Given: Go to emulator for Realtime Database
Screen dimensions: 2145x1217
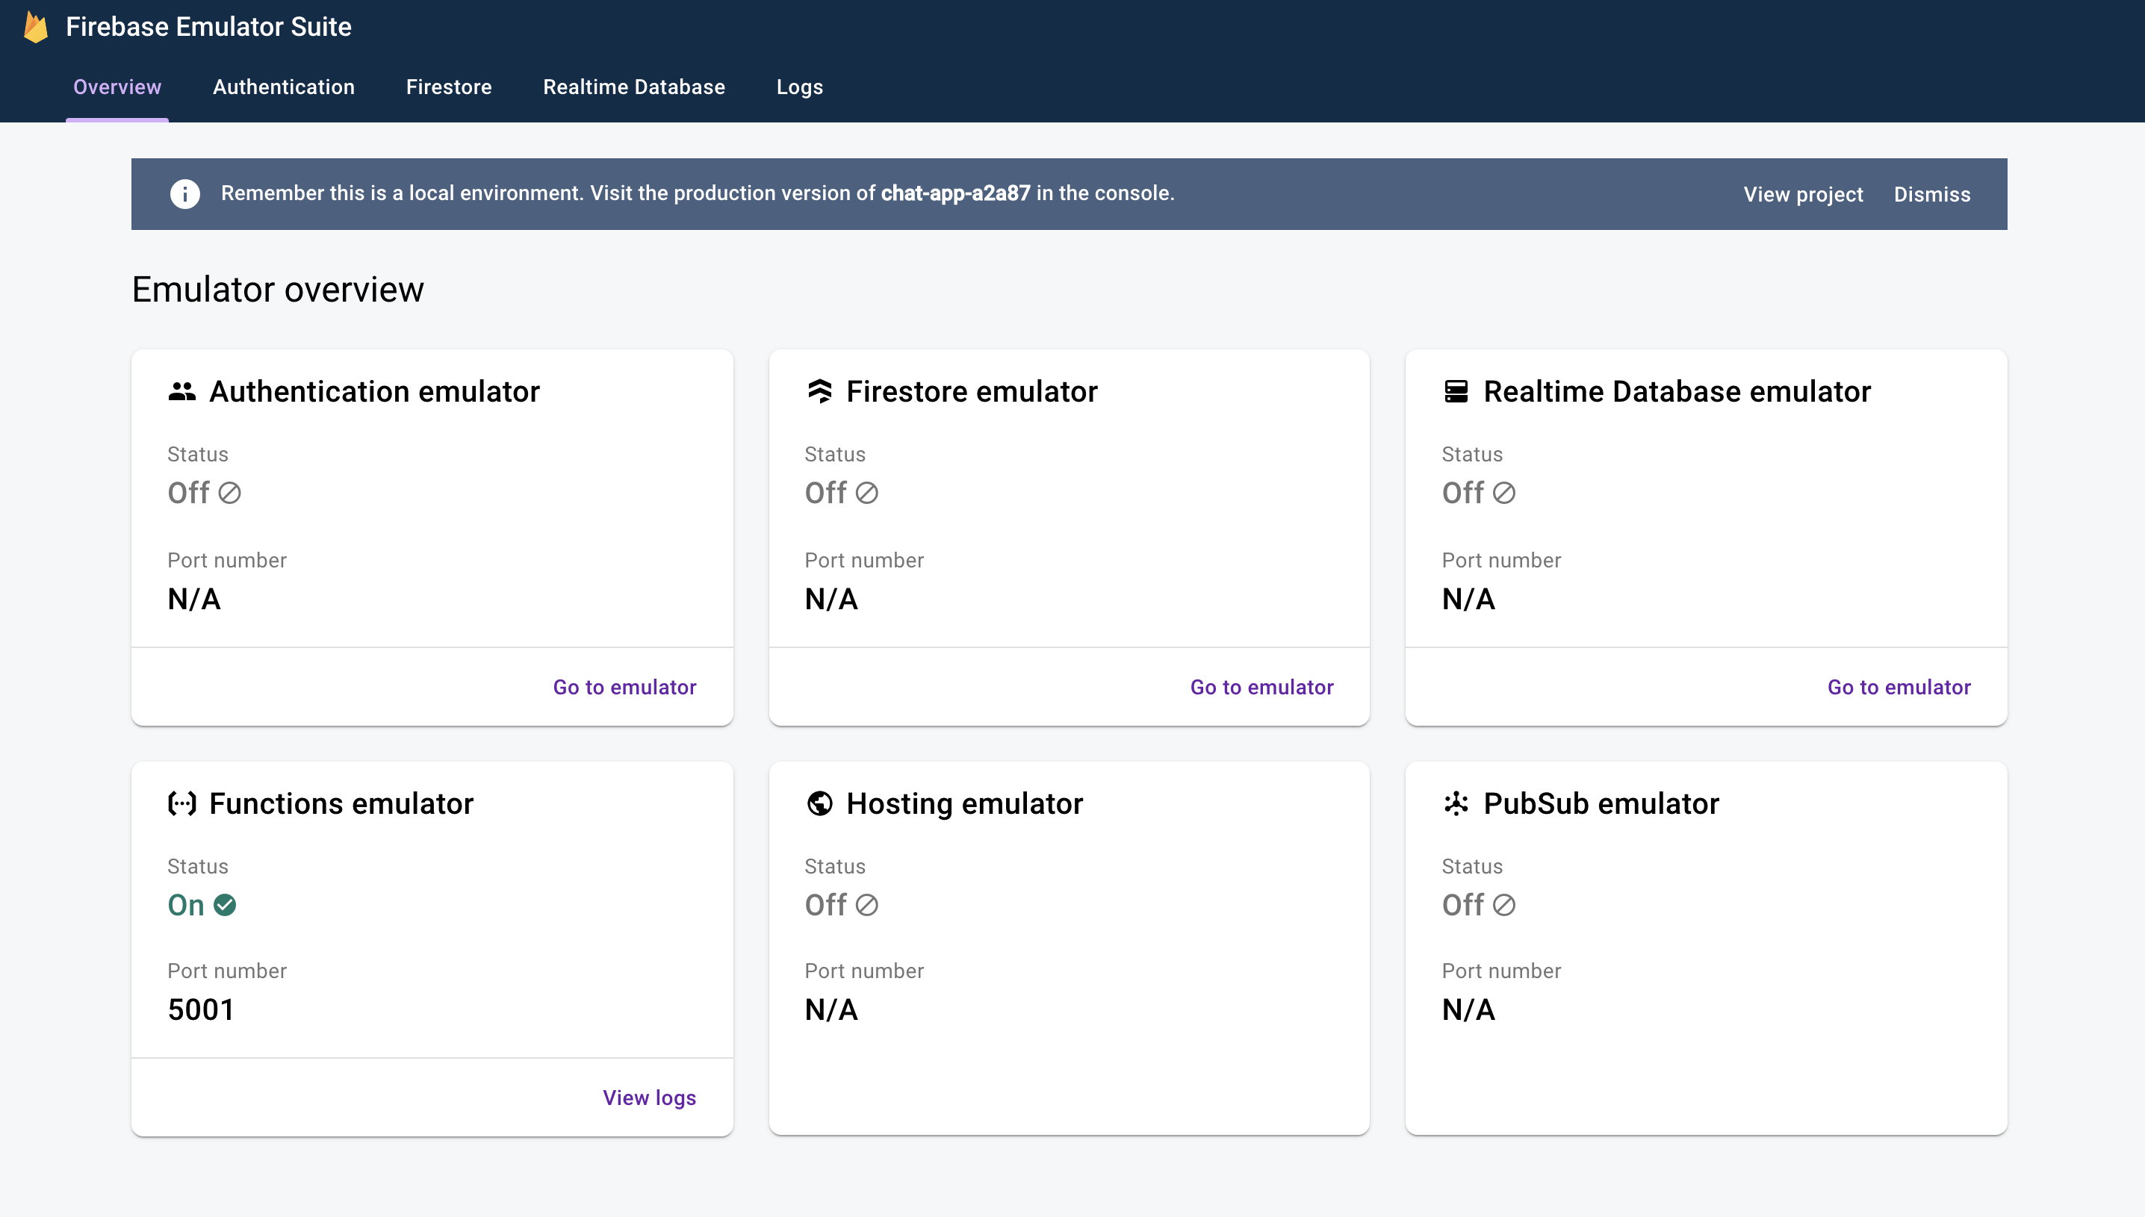Looking at the screenshot, I should pyautogui.click(x=1899, y=687).
